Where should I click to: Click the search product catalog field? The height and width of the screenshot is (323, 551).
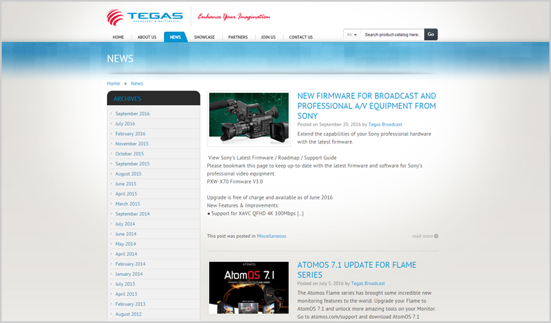392,35
